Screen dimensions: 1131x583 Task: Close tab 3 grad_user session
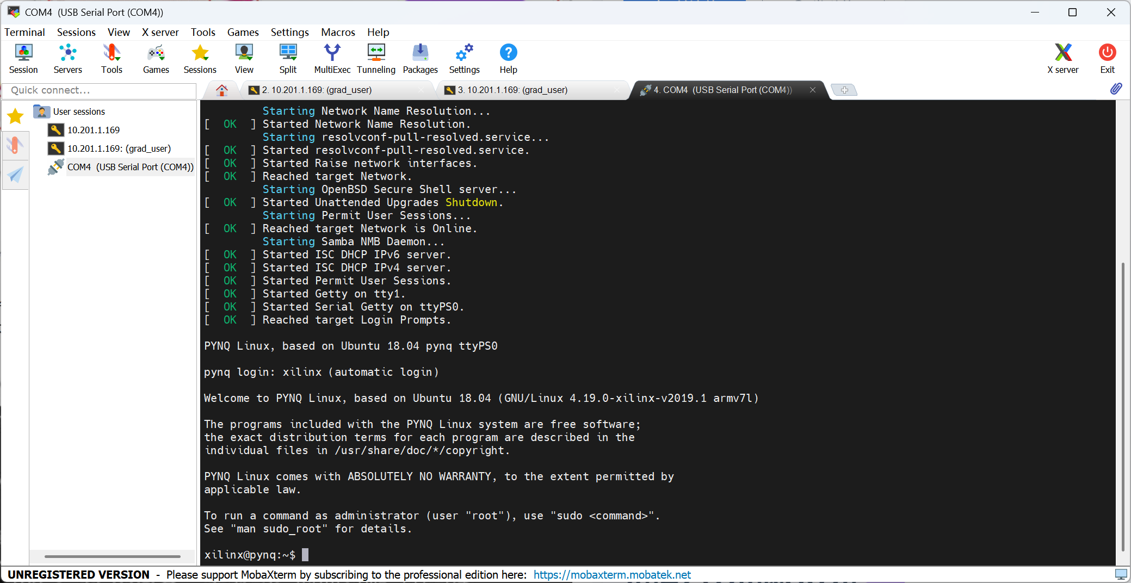(x=617, y=90)
